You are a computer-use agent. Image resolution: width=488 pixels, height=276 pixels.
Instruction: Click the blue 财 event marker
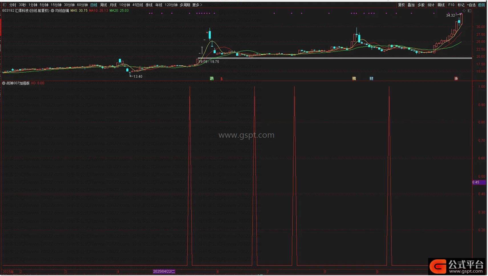point(371,79)
